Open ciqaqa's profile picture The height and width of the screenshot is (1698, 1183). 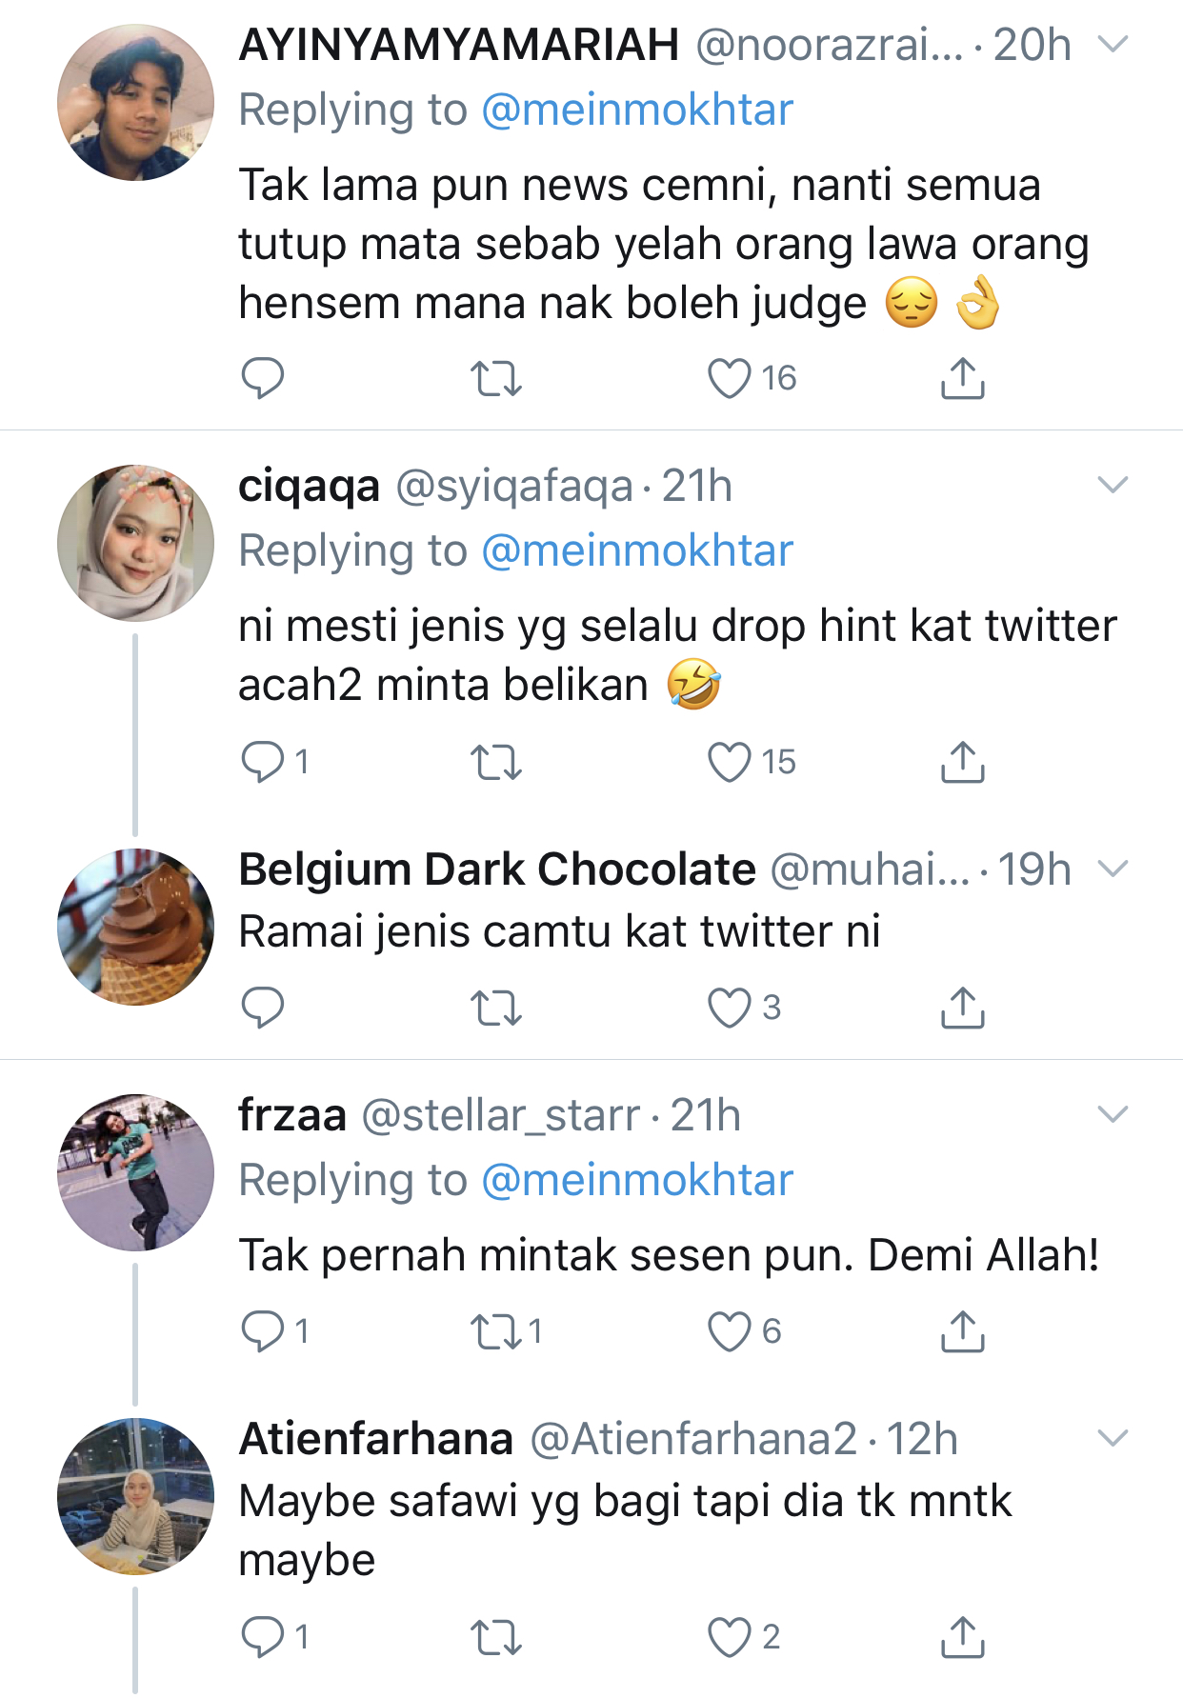135,543
